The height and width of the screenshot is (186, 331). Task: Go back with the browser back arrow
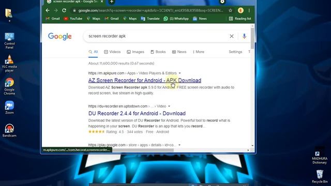pyautogui.click(x=48, y=10)
